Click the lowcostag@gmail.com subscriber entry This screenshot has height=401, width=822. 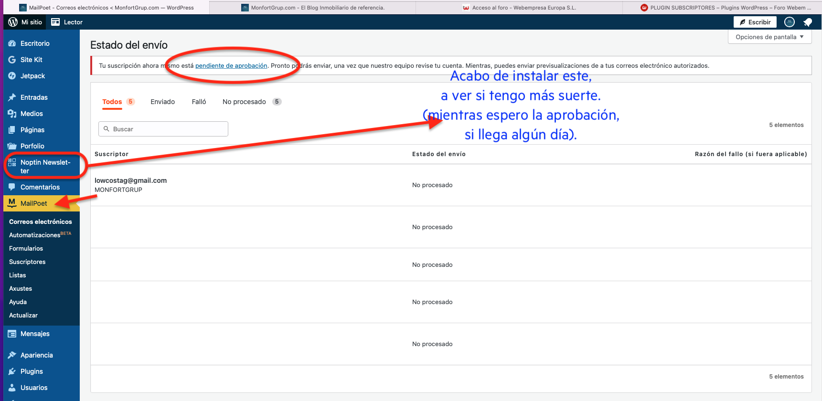(130, 180)
